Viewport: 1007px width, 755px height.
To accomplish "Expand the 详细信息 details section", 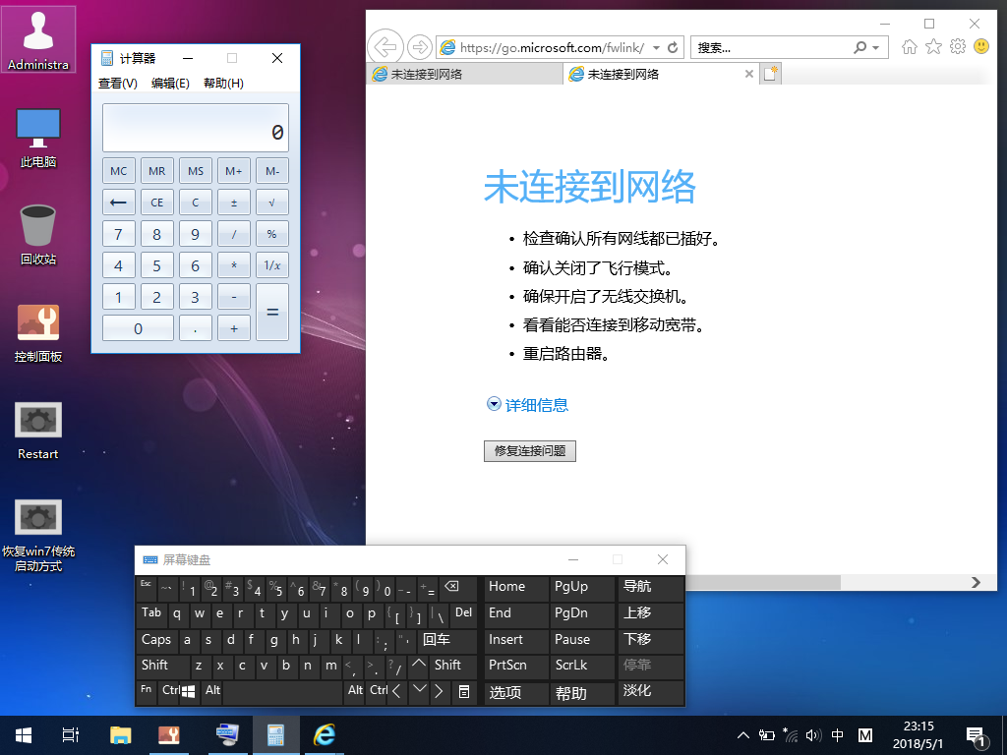I will coord(527,405).
